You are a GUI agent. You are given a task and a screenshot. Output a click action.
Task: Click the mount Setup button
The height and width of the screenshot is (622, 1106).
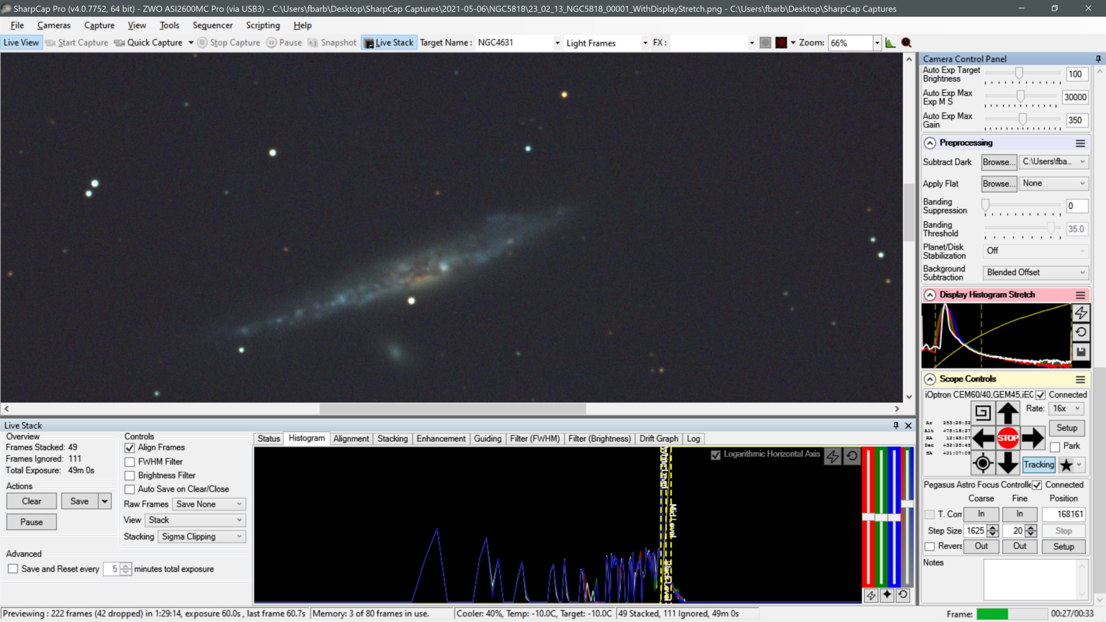point(1066,428)
